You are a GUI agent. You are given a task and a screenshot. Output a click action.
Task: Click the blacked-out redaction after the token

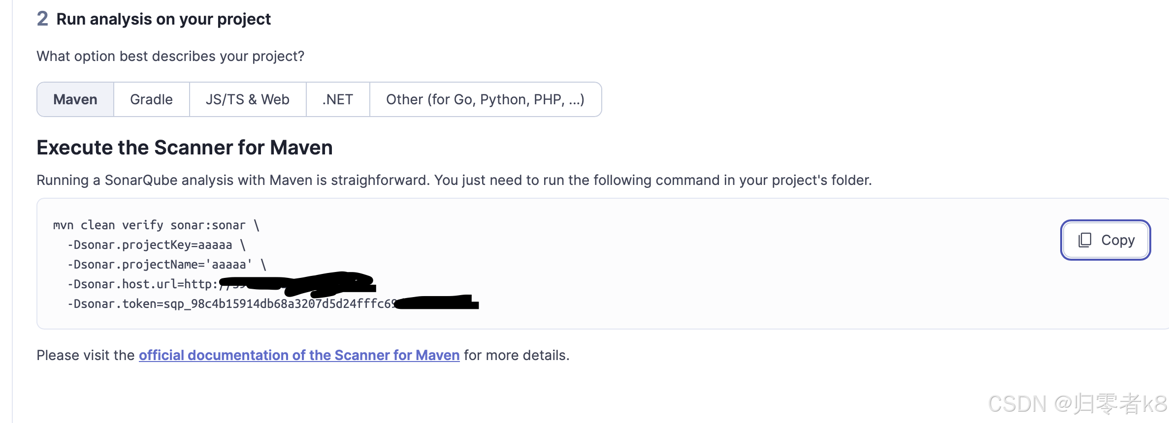coord(437,302)
